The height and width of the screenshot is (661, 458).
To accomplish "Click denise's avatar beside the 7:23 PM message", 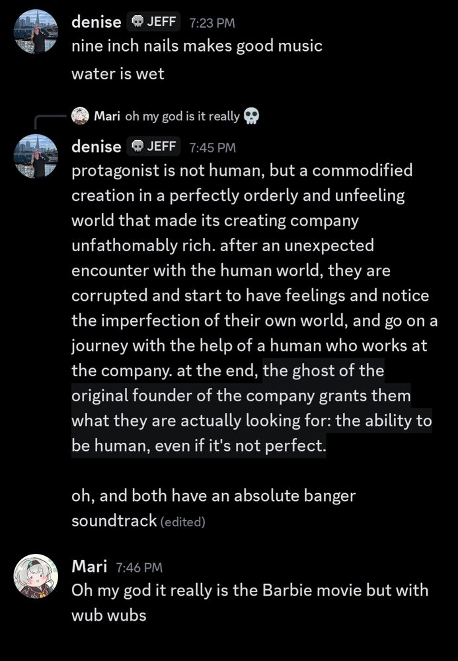I will click(x=36, y=32).
